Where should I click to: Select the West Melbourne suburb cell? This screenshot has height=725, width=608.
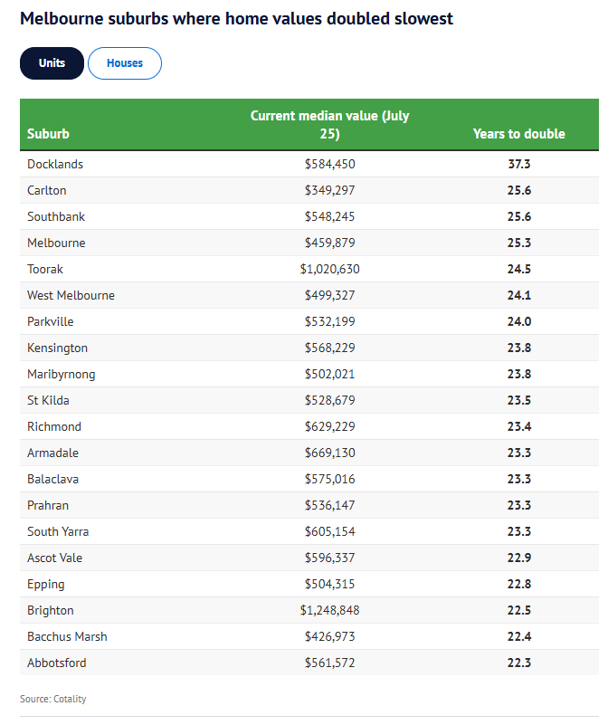click(71, 296)
